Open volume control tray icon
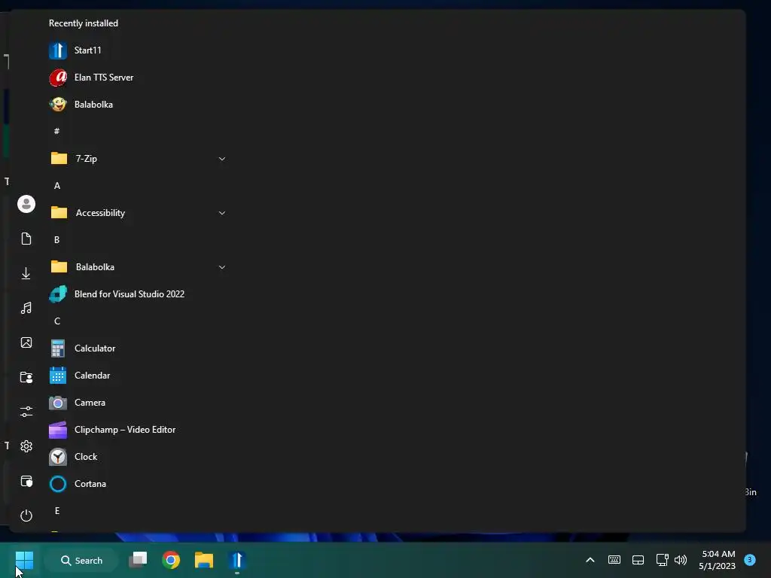The height and width of the screenshot is (578, 771). [x=681, y=560]
